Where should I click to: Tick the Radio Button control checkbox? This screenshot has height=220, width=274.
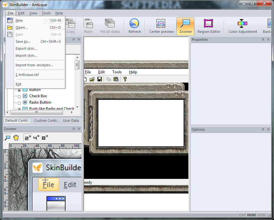[x=19, y=103]
